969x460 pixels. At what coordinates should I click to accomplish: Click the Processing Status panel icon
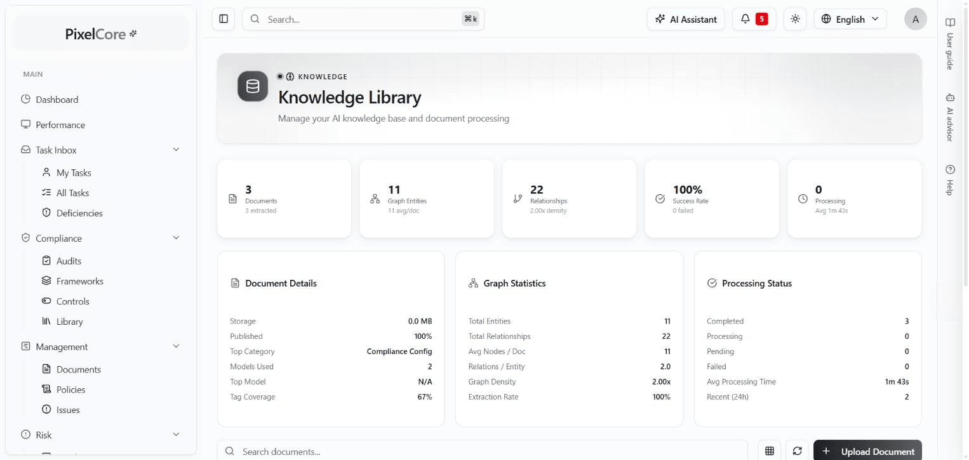(712, 283)
